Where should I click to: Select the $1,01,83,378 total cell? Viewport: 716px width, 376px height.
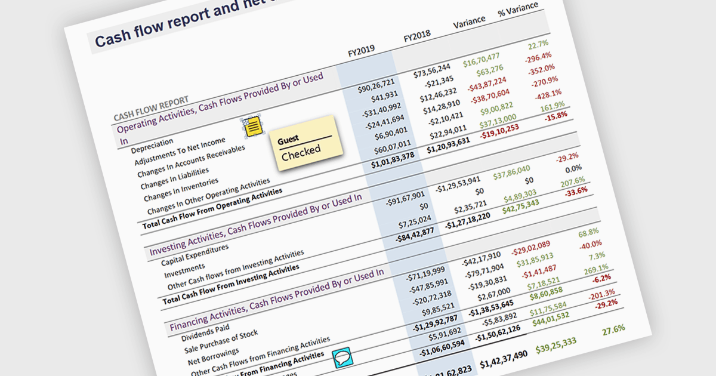point(391,160)
